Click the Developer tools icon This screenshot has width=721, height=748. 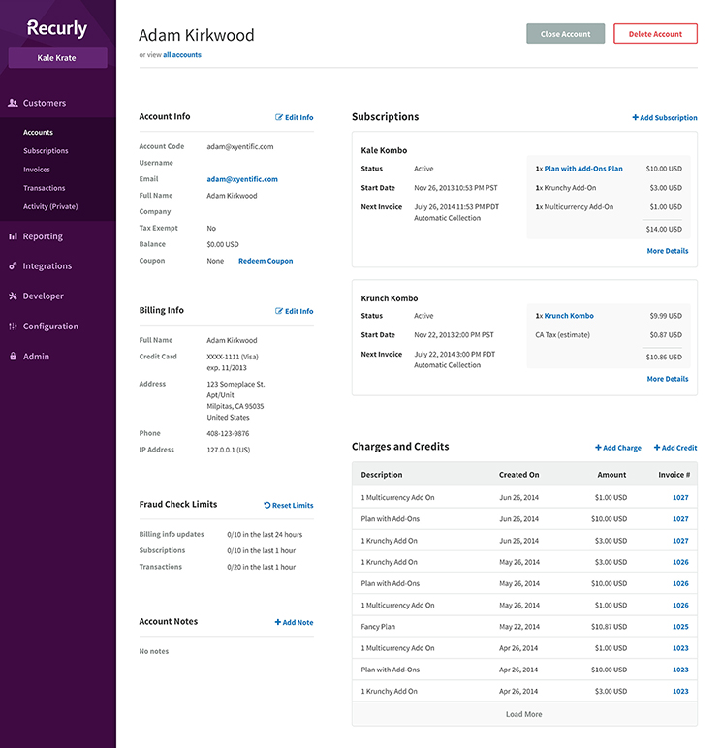pyautogui.click(x=14, y=296)
